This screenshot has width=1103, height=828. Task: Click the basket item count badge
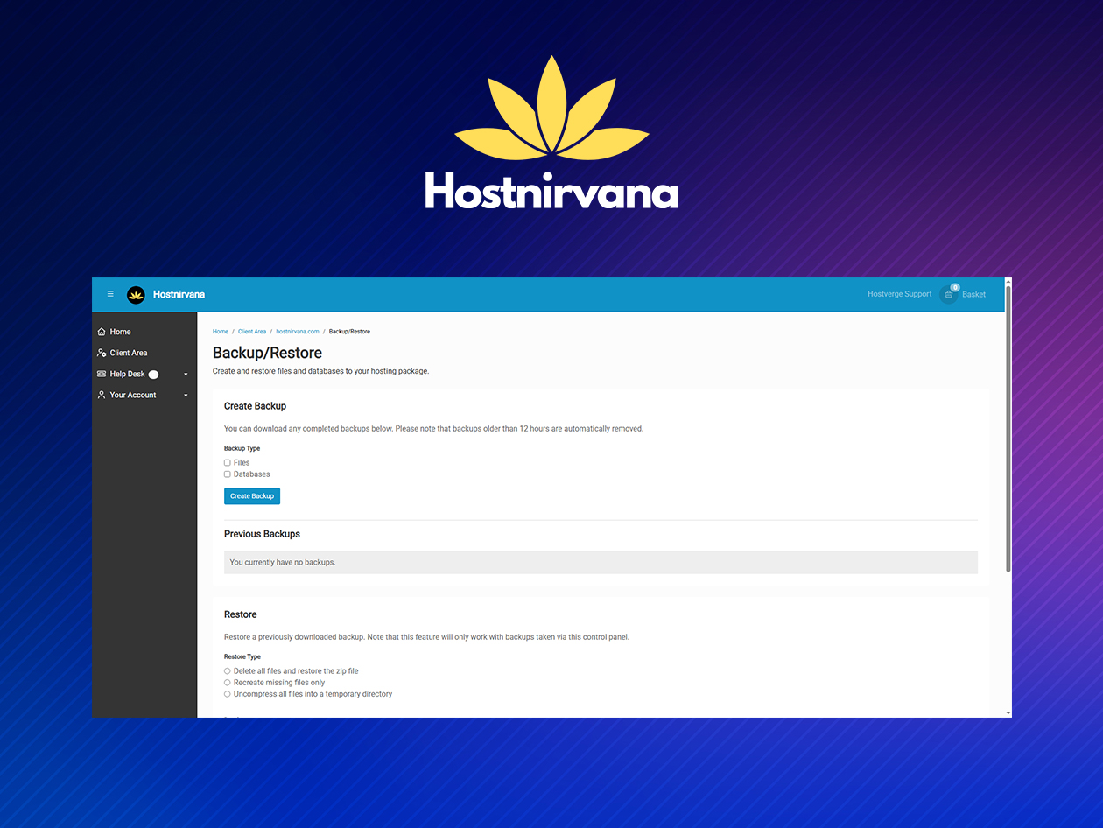(x=954, y=287)
